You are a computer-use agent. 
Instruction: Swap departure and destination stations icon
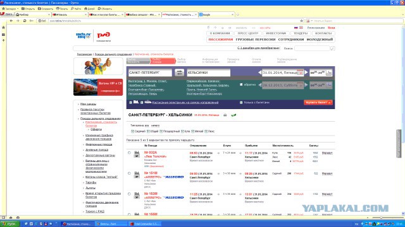pos(179,73)
